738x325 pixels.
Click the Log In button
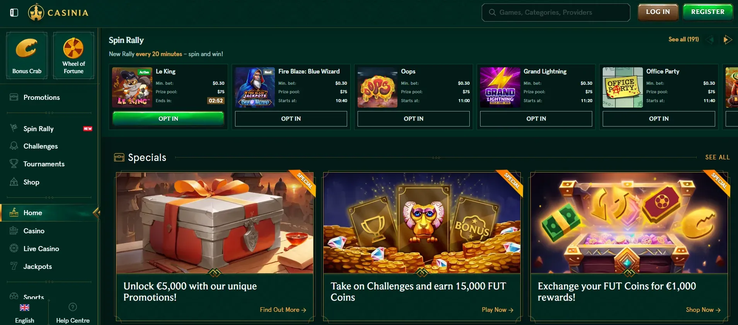pyautogui.click(x=658, y=12)
